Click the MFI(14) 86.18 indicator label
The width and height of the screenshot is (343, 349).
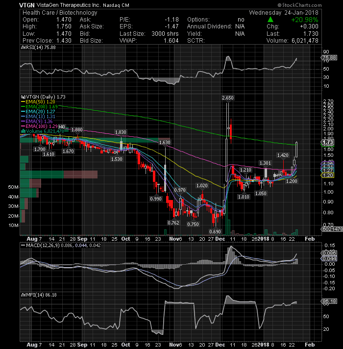click(x=39, y=295)
